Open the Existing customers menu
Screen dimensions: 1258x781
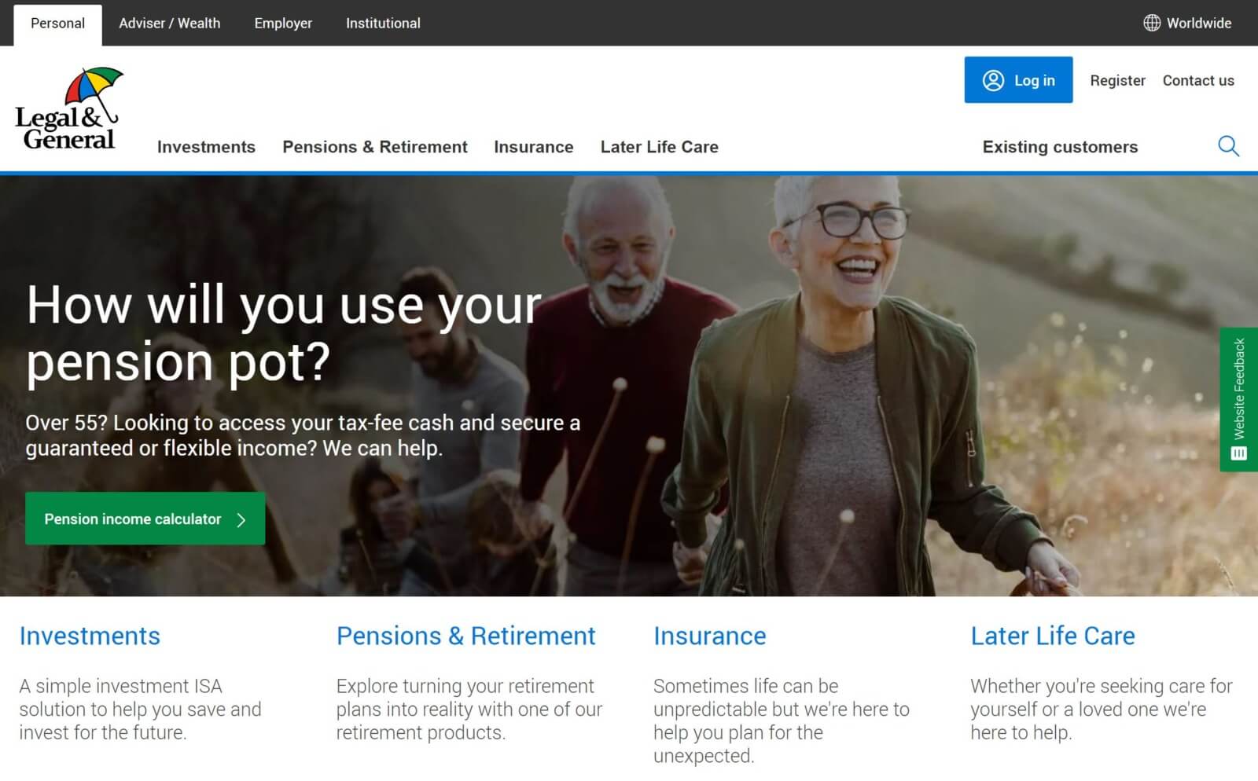point(1060,147)
